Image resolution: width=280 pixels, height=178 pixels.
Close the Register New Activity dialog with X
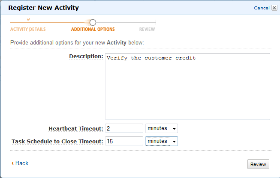(274, 8)
